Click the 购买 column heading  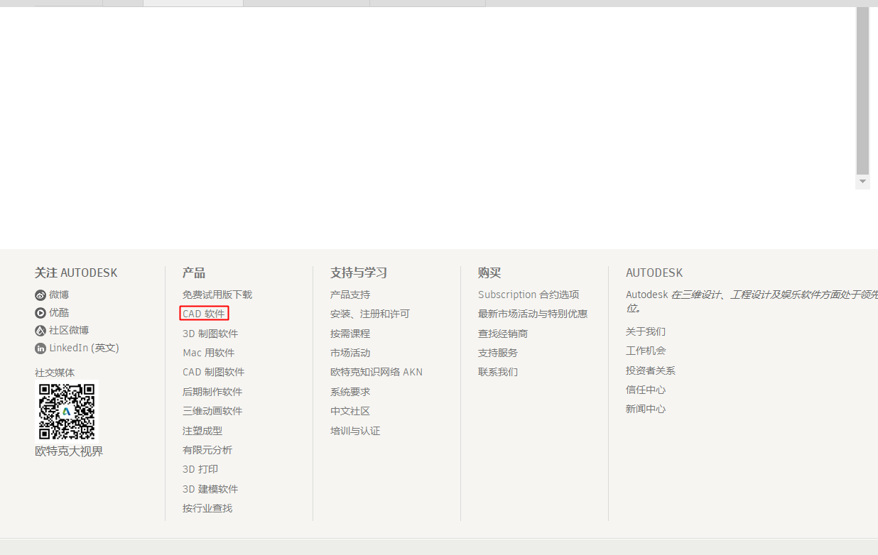pyautogui.click(x=489, y=273)
